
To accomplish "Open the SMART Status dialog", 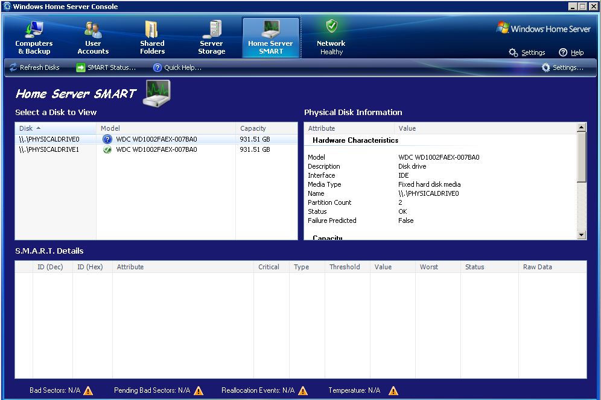I will point(106,67).
